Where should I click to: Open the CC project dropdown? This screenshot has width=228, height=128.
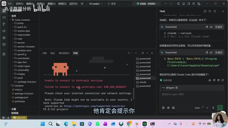(x=96, y=4)
